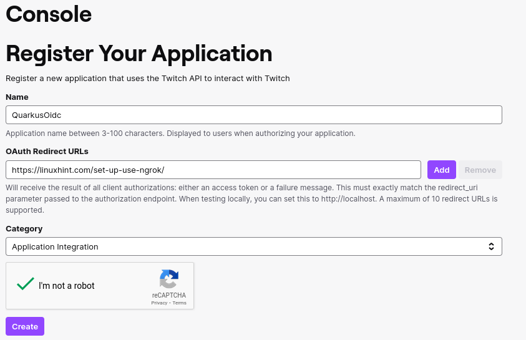The height and width of the screenshot is (340, 526).
Task: Open the reCAPTCHA Privacy link
Action: [159, 303]
